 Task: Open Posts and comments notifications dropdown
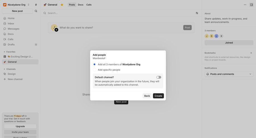[229, 74]
